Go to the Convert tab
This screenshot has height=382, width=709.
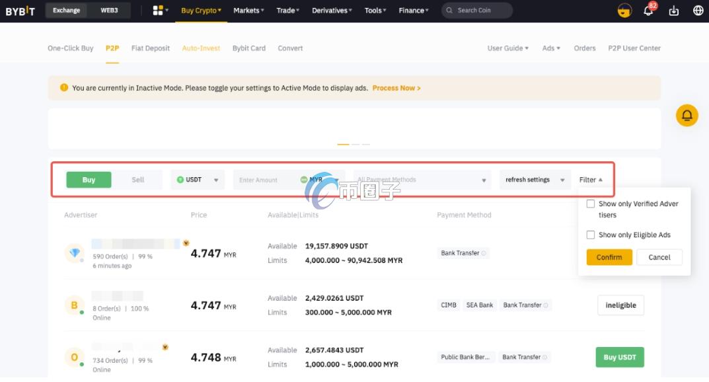(x=290, y=48)
